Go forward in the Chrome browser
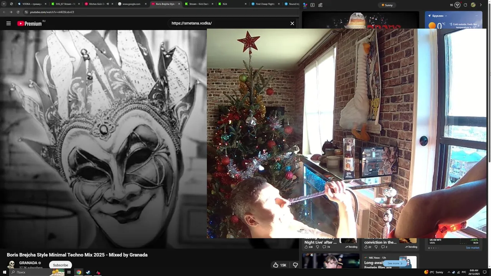 coord(11,12)
